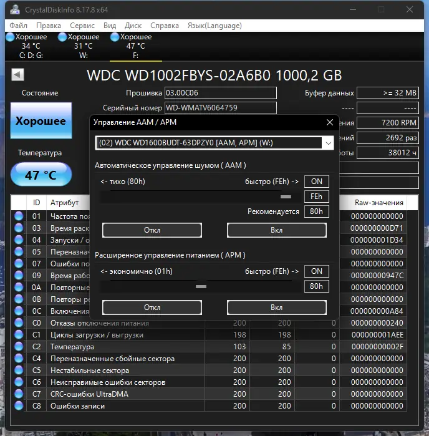Click raw value 00000001AEE
This screenshot has height=436, width=429.
[x=377, y=335]
